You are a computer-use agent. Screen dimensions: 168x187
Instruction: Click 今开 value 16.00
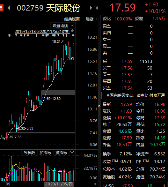160,111
